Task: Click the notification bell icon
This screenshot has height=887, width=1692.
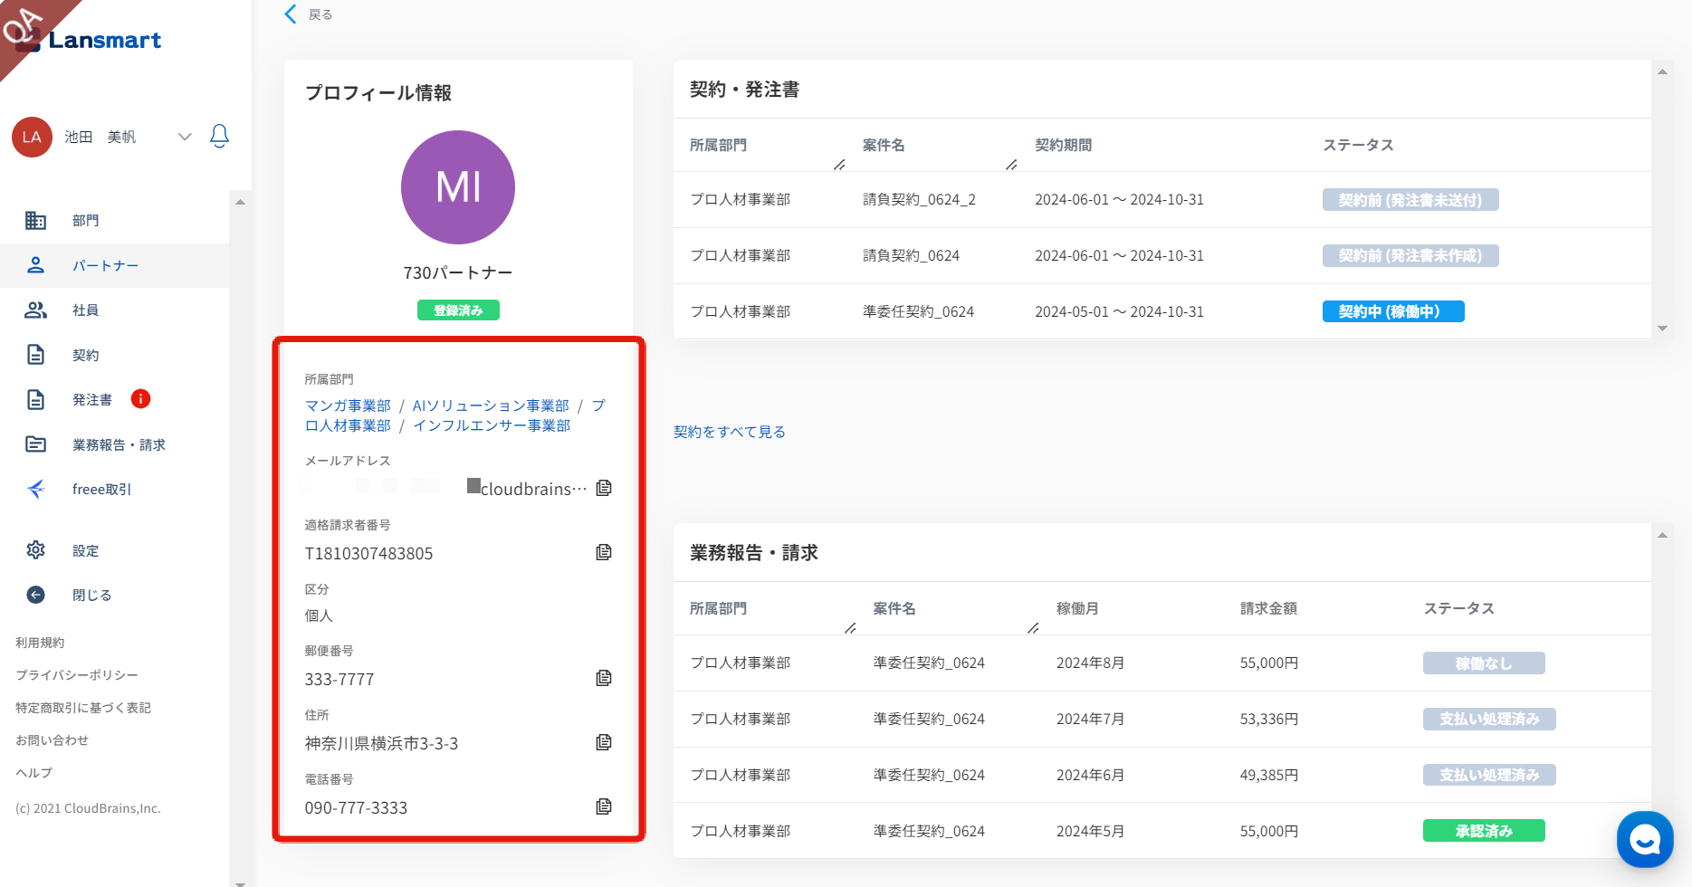Action: coord(219,136)
